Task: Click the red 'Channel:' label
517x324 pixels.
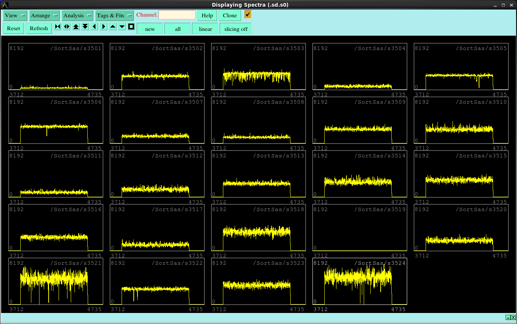Action: [147, 15]
